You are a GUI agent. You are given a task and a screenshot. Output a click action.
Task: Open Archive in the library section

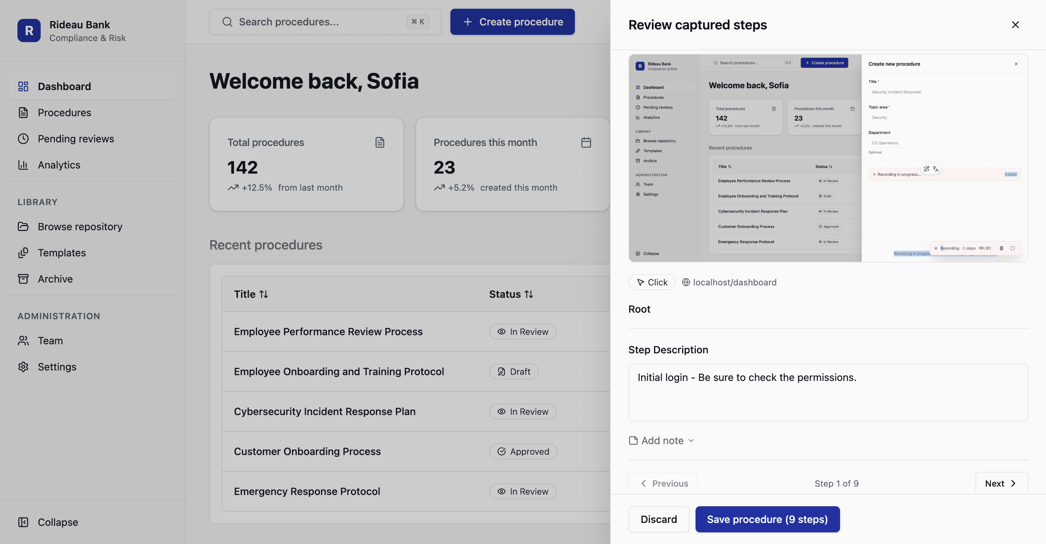tap(55, 279)
